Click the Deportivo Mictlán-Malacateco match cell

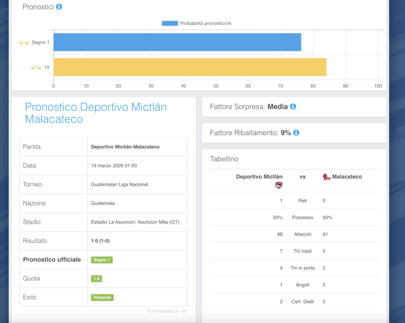click(125, 147)
